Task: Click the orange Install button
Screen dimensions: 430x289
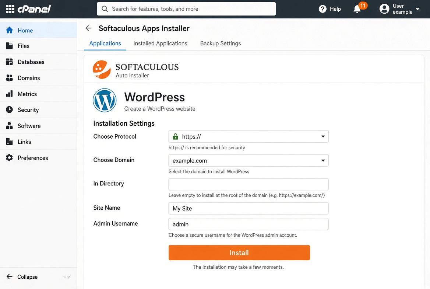Action: pos(239,253)
